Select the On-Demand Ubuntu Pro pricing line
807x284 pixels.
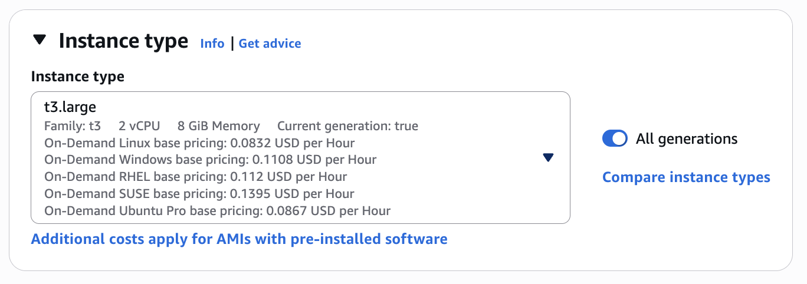(217, 211)
